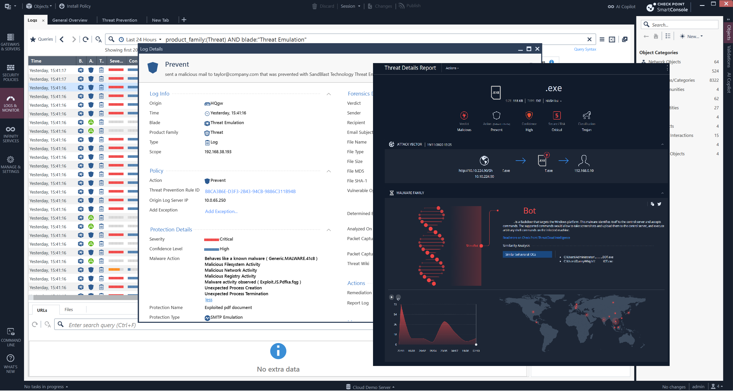The height and width of the screenshot is (391, 733).
Task: Click the refresh query icon
Action: pyautogui.click(x=86, y=39)
